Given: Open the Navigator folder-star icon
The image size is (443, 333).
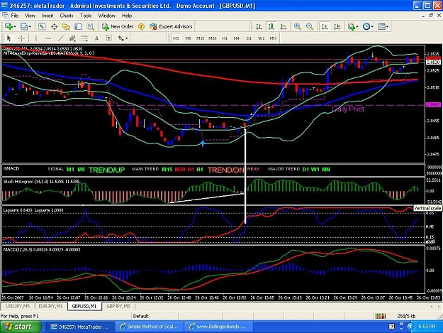Looking at the screenshot, I should click(x=66, y=26).
